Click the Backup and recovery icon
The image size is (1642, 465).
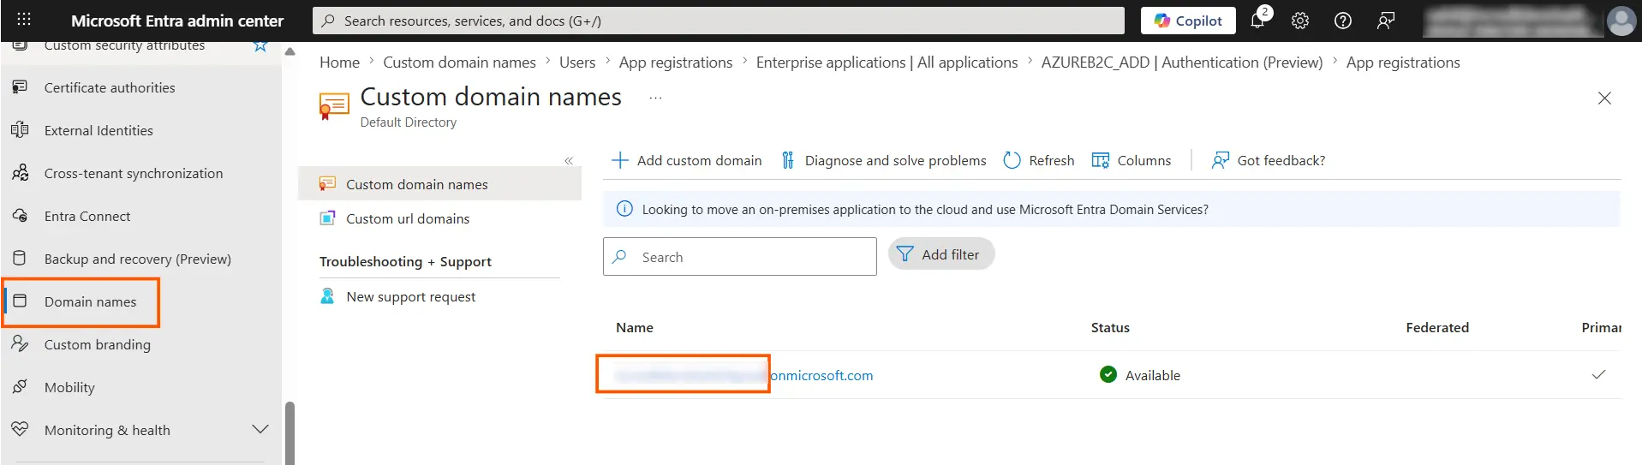pyautogui.click(x=20, y=258)
